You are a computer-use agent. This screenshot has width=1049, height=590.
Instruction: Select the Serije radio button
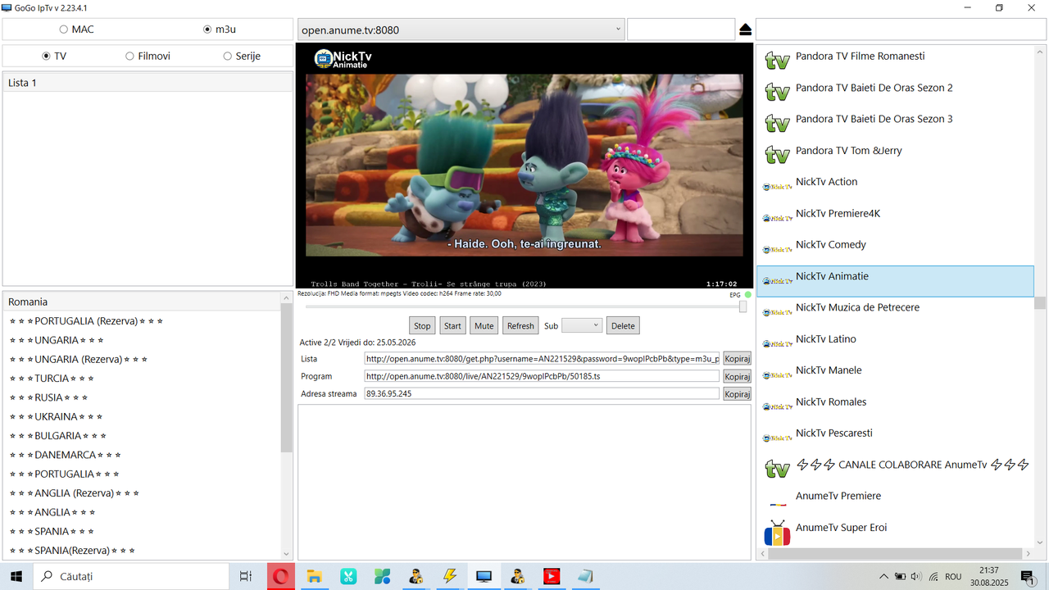point(228,57)
